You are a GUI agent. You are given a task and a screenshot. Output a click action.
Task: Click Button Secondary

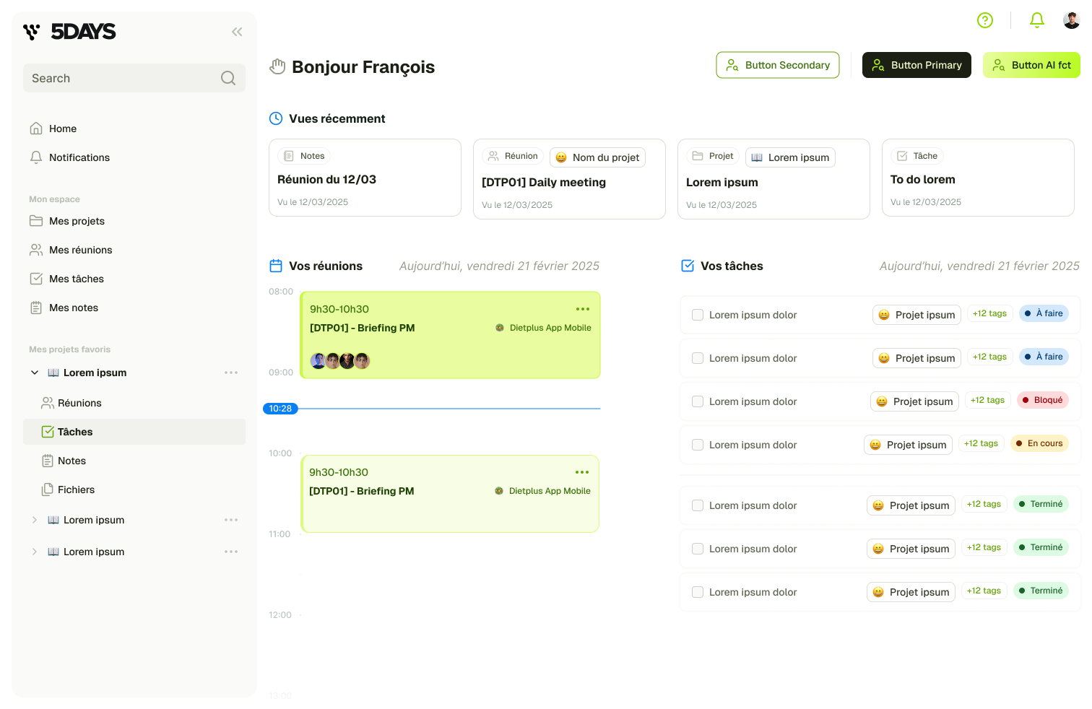tap(778, 65)
